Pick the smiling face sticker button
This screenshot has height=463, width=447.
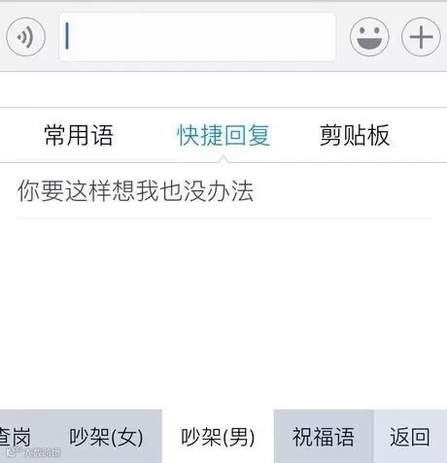[x=369, y=37]
